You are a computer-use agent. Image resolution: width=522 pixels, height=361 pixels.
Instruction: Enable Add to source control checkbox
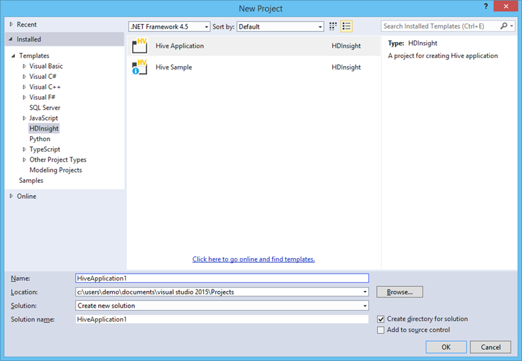pyautogui.click(x=381, y=330)
